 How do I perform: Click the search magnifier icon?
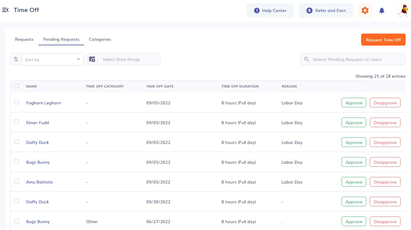(306, 59)
